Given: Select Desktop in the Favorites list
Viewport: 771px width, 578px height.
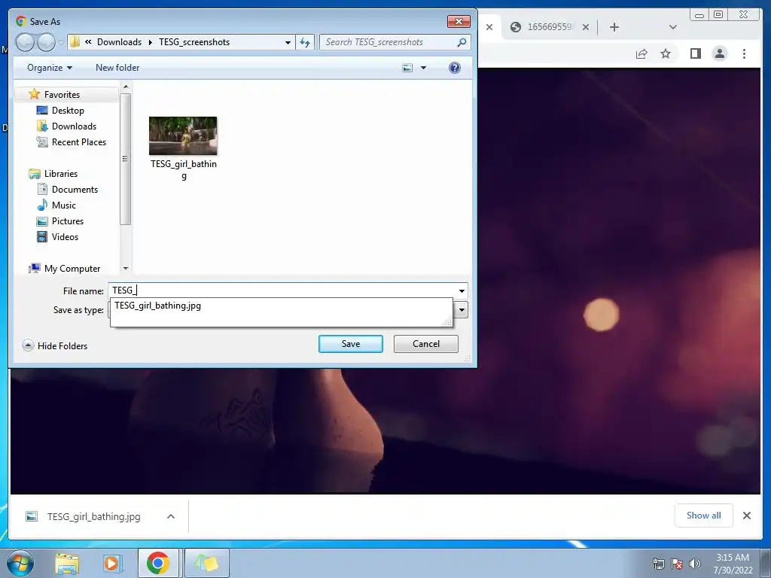Looking at the screenshot, I should 67,111.
